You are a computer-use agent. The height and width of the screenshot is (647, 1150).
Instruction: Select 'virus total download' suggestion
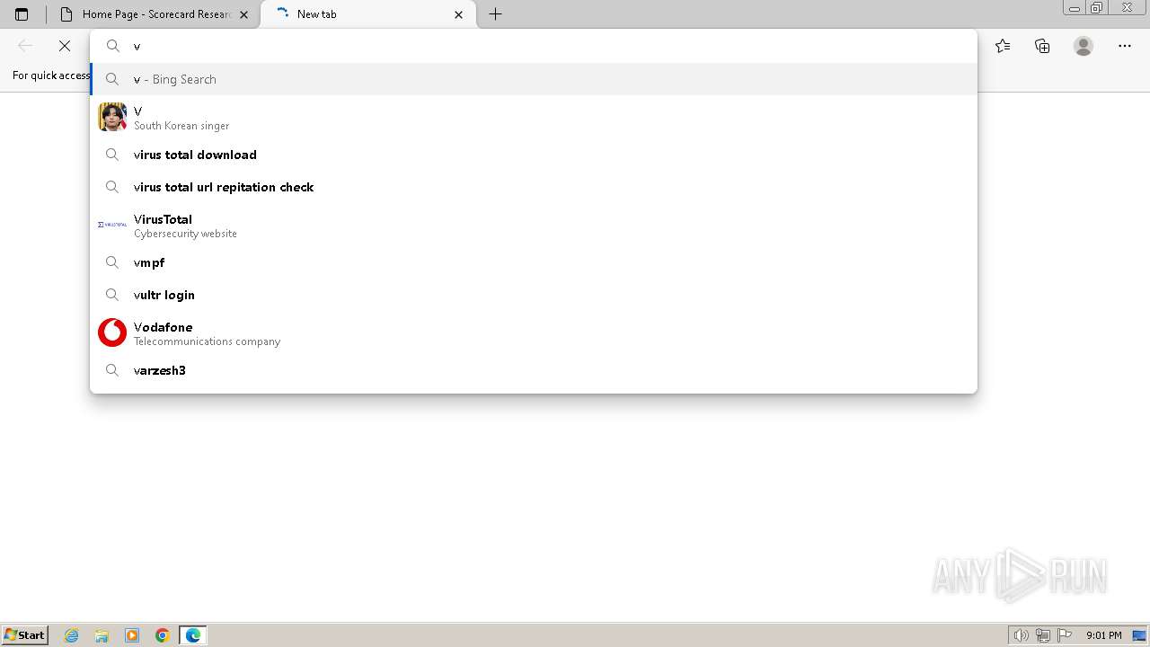point(534,155)
